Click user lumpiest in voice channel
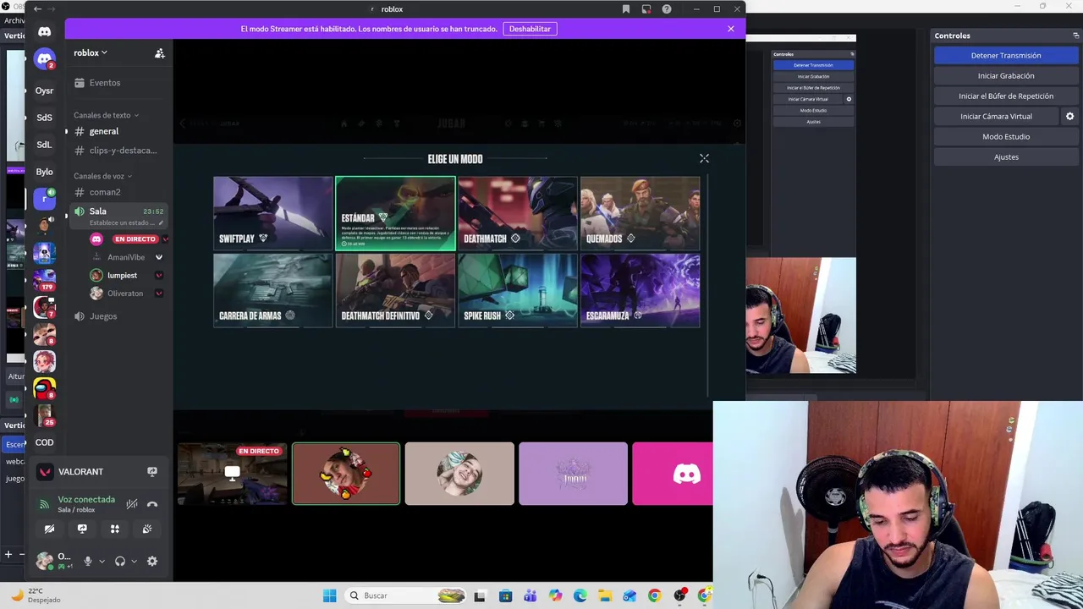Image resolution: width=1083 pixels, height=609 pixels. click(x=127, y=275)
